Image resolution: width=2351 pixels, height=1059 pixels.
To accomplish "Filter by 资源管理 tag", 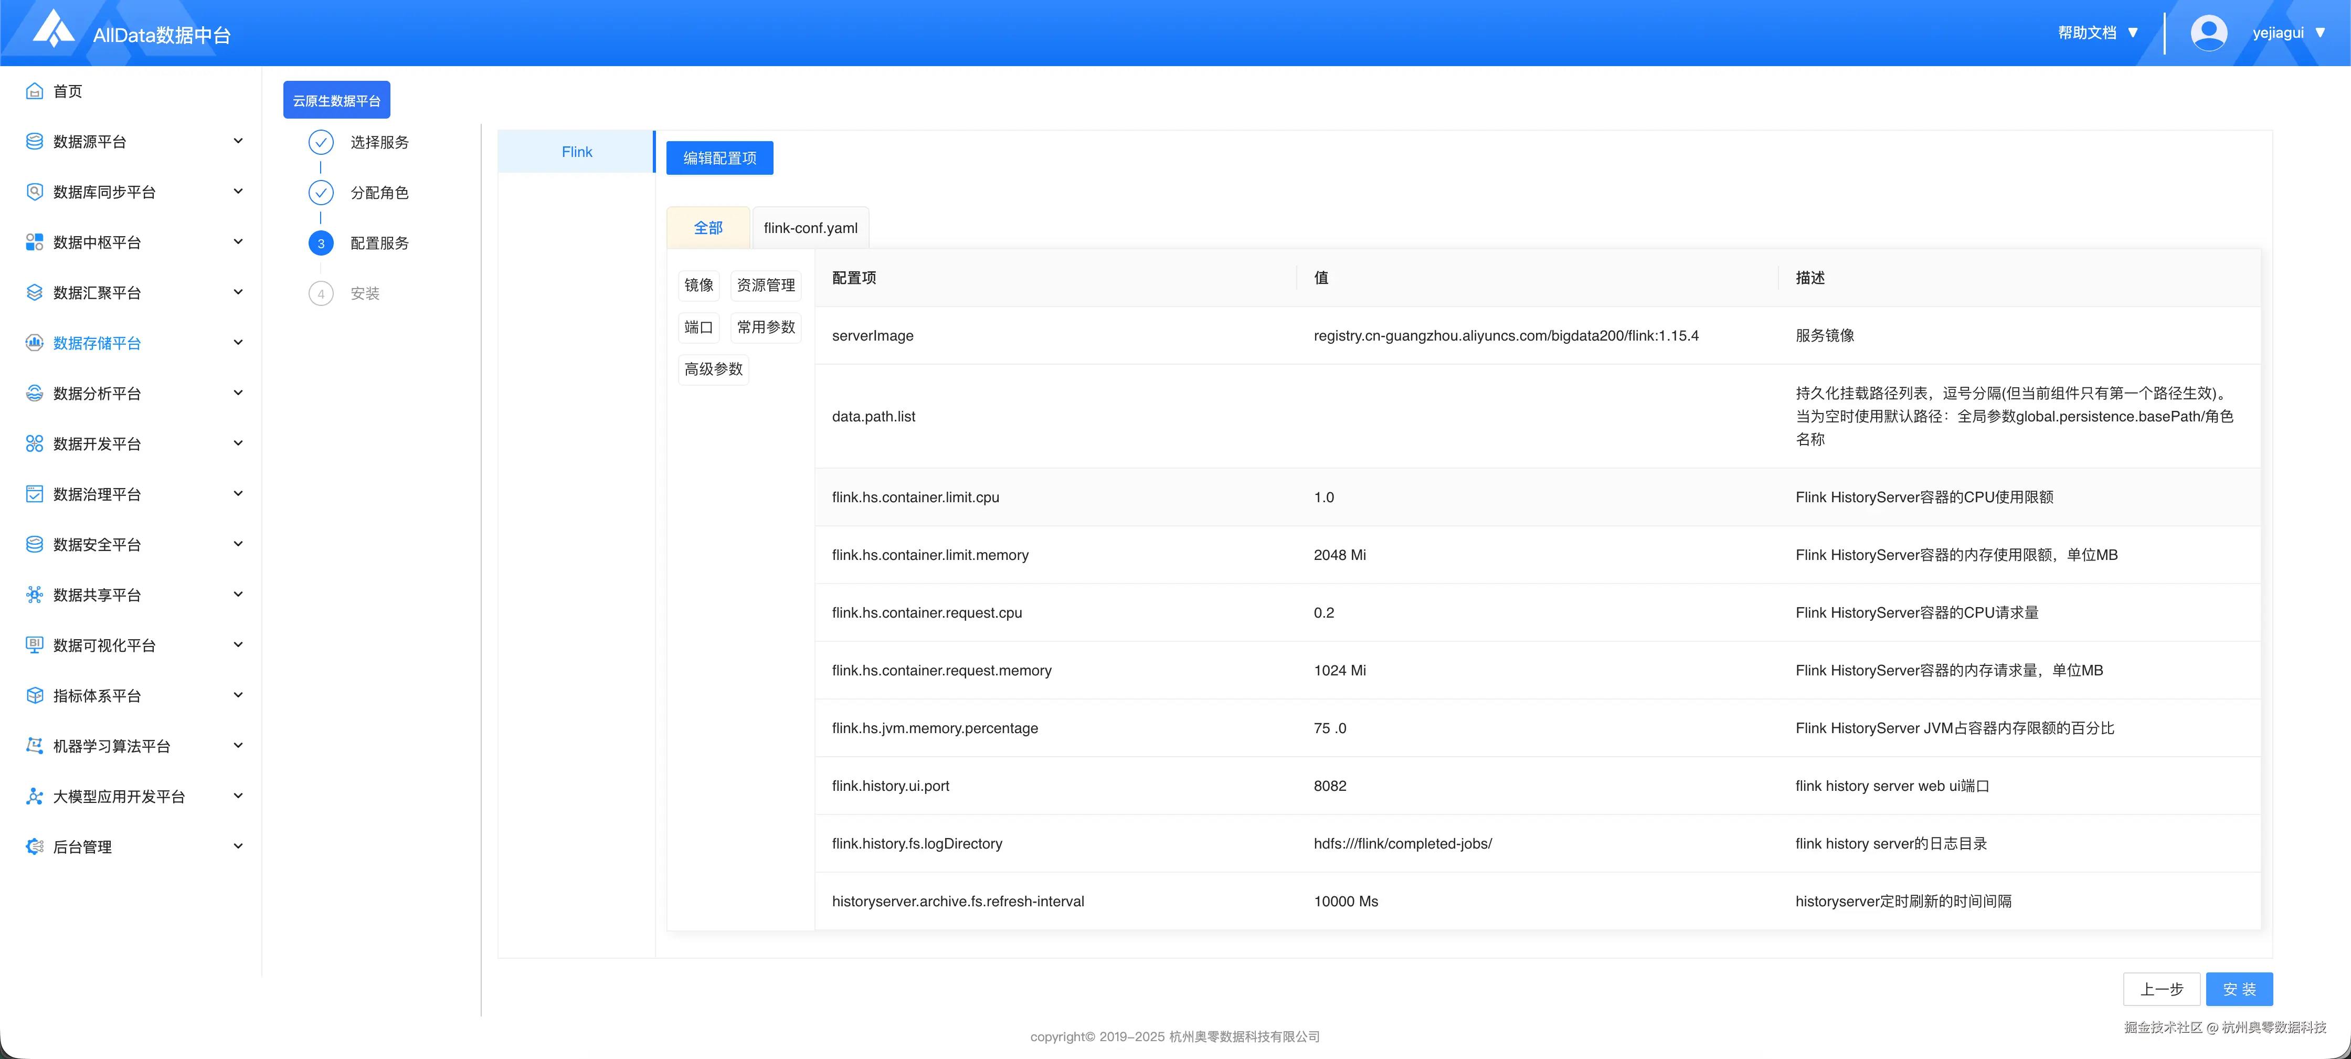I will [x=765, y=285].
